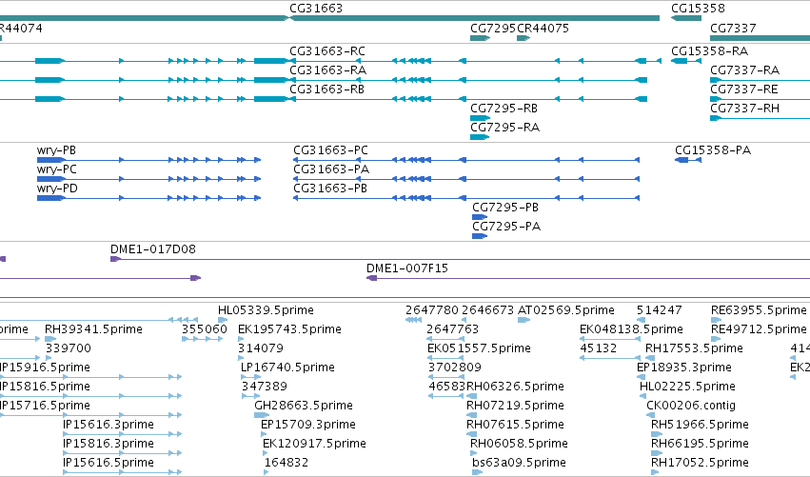Select transcript CG15358-RA label
810x477 pixels.
click(x=709, y=51)
